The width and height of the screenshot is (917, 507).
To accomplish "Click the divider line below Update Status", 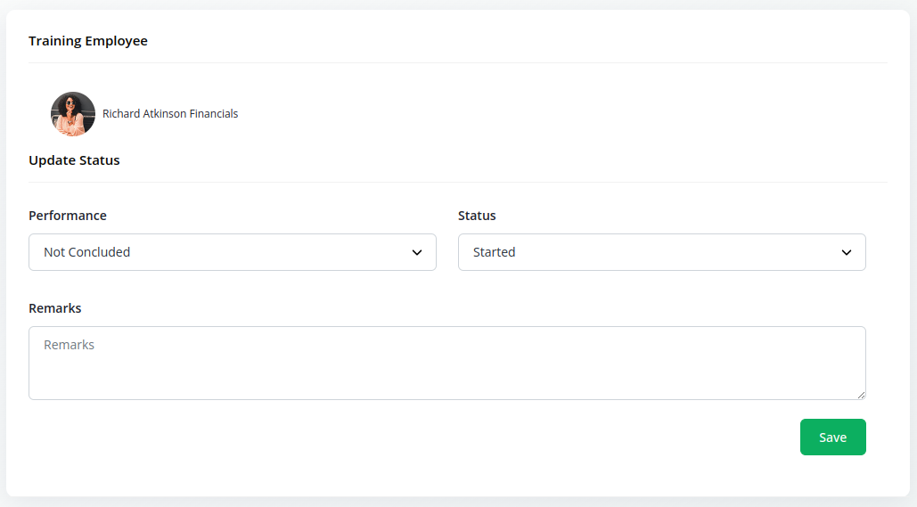I will click(x=457, y=182).
